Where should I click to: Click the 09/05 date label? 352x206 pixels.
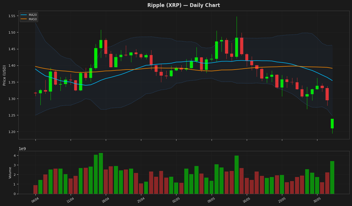pos(211,200)
